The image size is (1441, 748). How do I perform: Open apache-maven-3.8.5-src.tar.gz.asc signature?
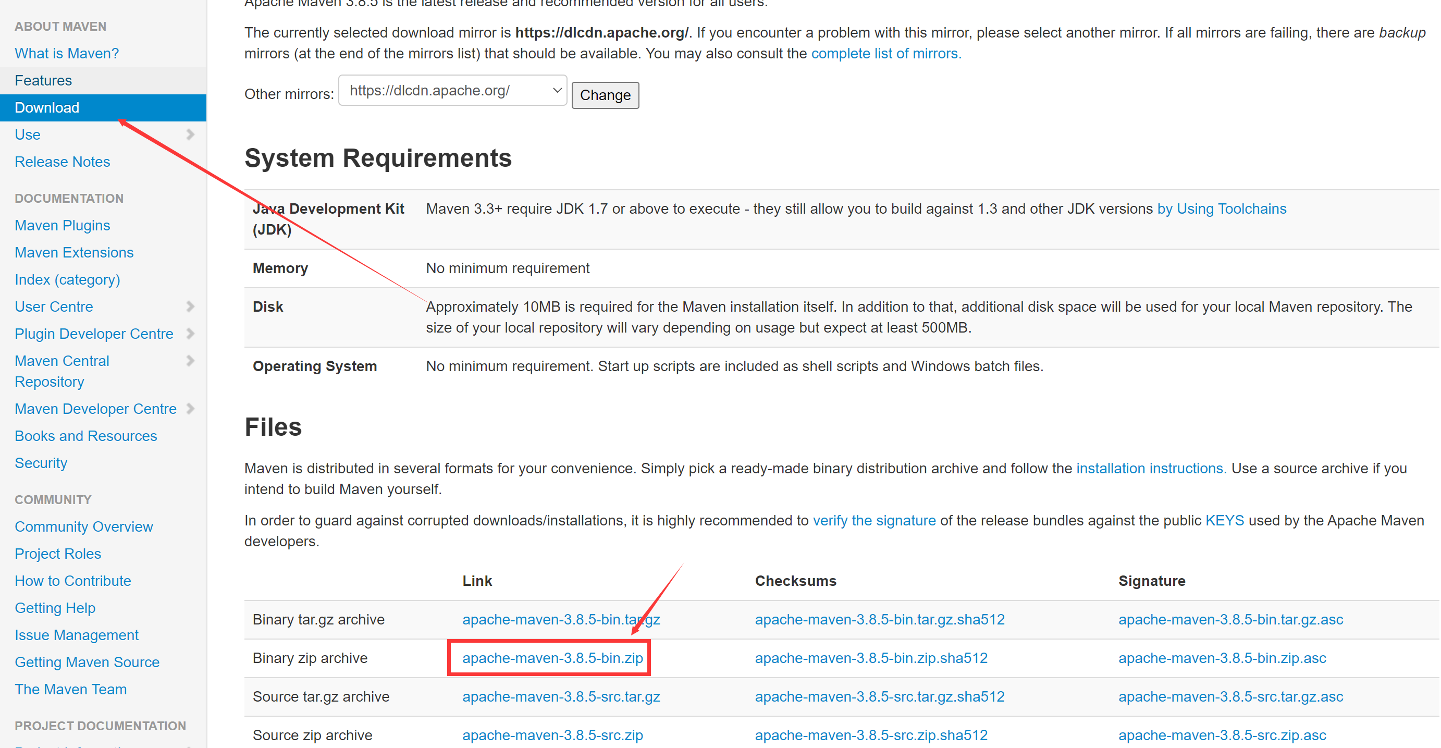[x=1230, y=696]
